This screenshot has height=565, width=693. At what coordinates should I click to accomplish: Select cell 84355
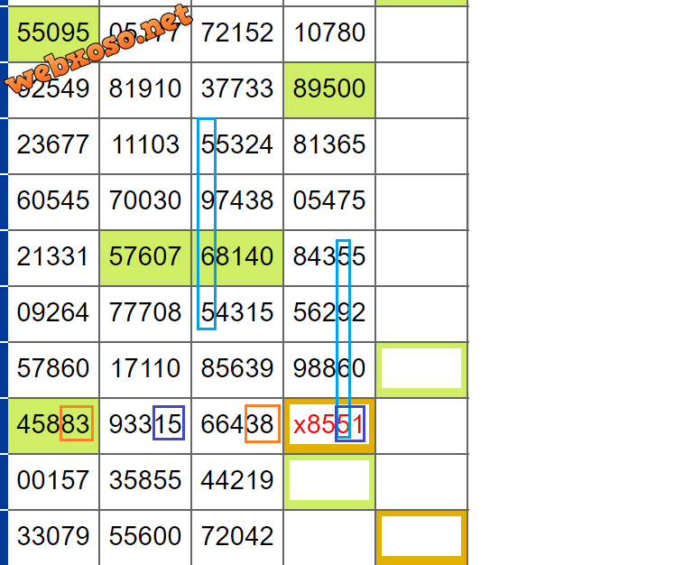coord(329,258)
